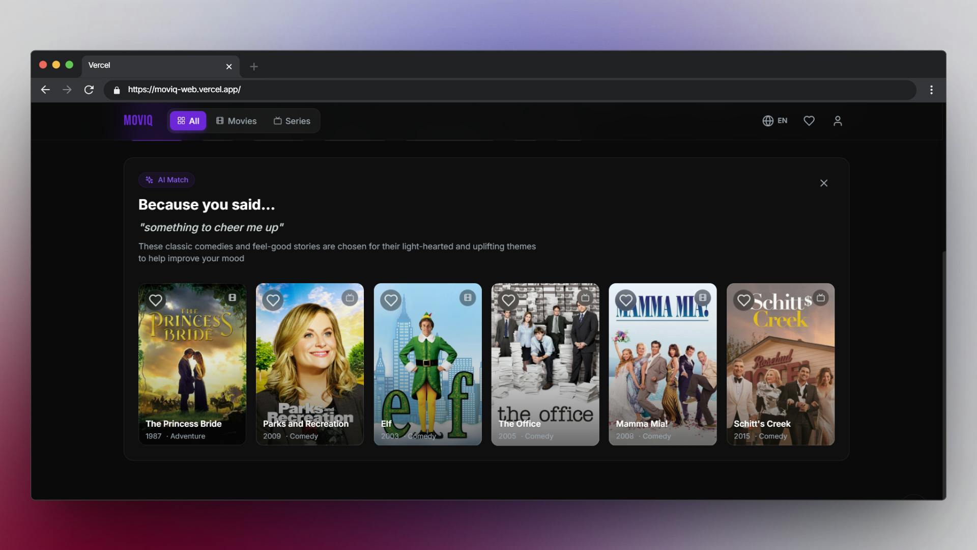Click film type icon on Elf poster

468,297
